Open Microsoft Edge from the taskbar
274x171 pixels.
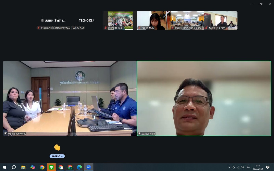(x=79, y=167)
